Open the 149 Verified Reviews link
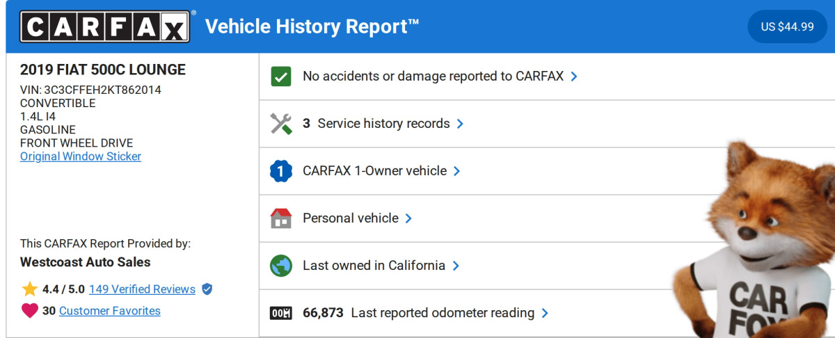 pos(142,289)
